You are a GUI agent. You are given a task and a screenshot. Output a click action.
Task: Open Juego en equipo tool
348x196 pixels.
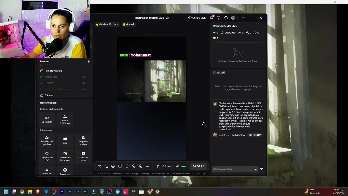[83, 140]
